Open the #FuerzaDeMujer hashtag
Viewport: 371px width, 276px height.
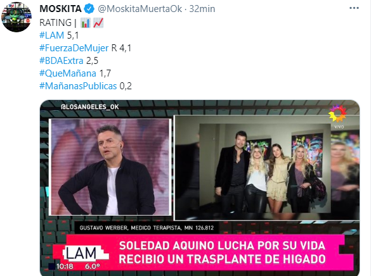(74, 48)
